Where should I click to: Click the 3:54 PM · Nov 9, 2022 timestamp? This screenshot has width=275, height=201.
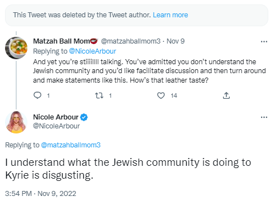[40, 194]
